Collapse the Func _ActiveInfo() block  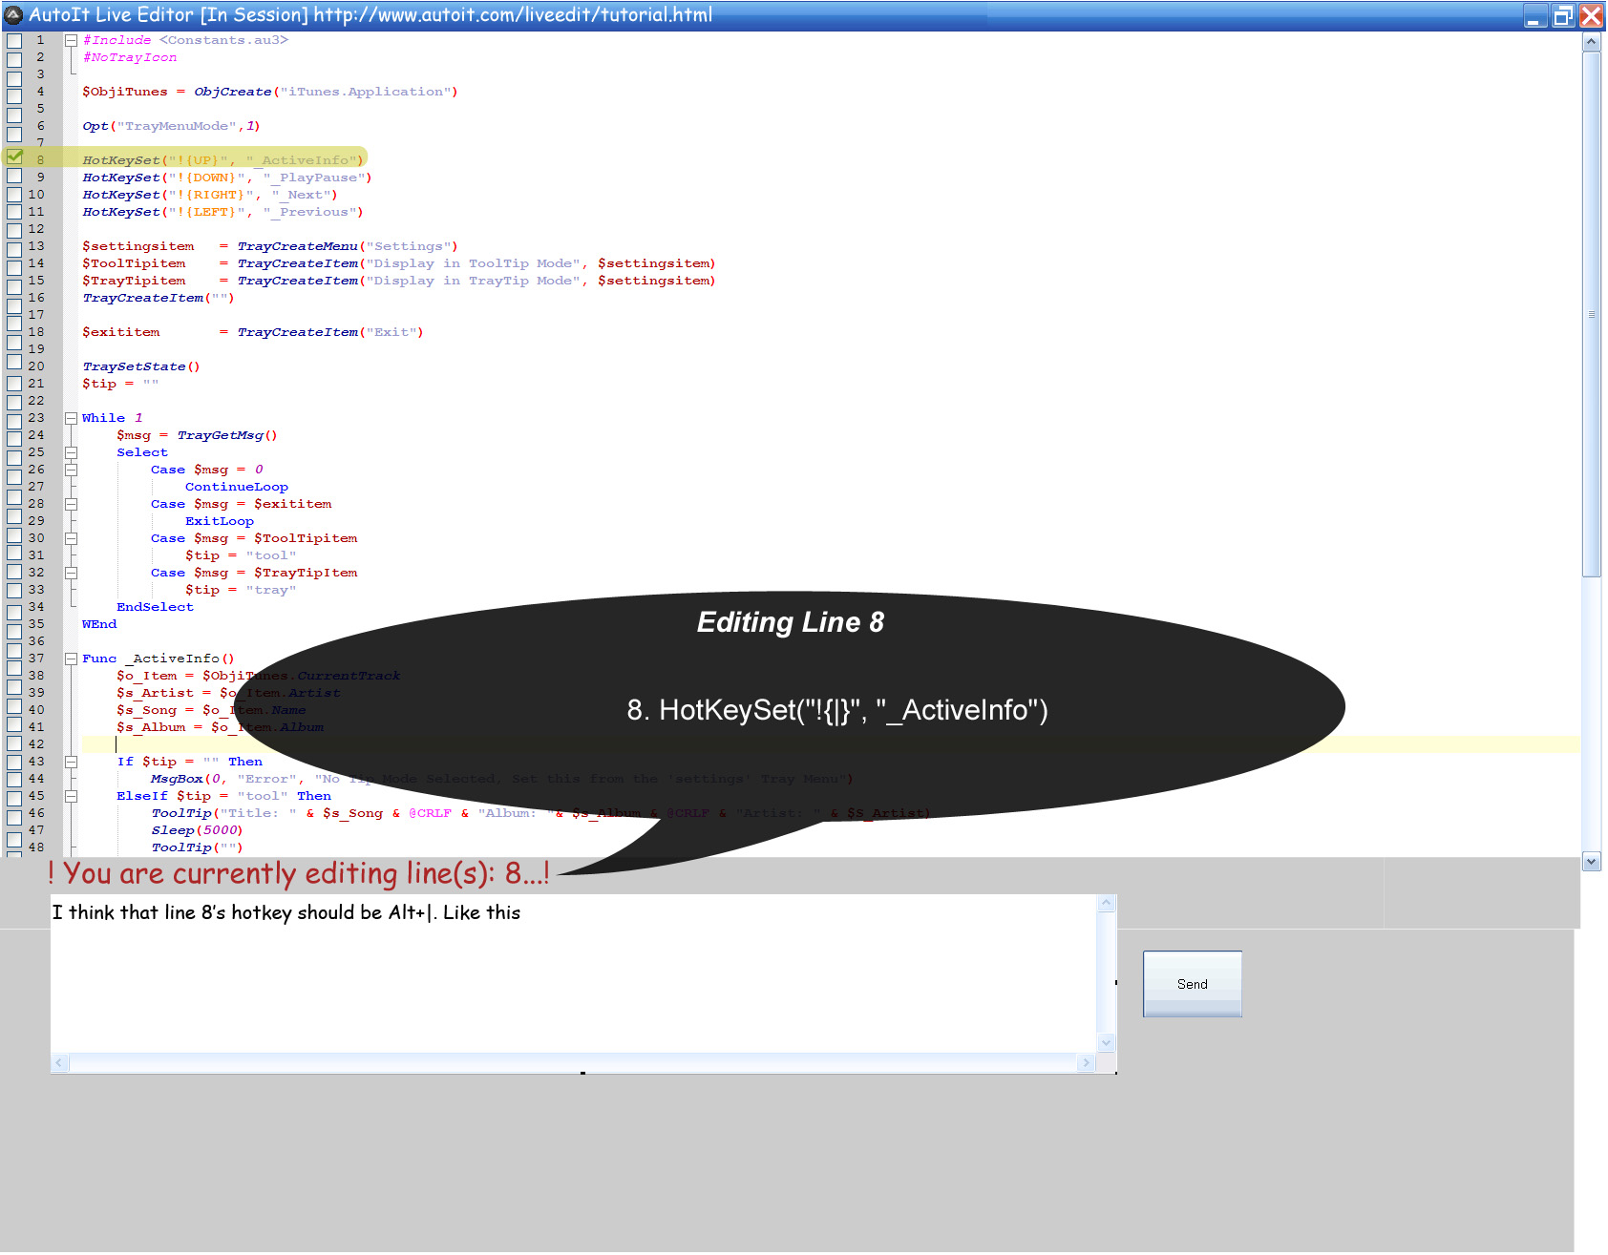(x=71, y=659)
